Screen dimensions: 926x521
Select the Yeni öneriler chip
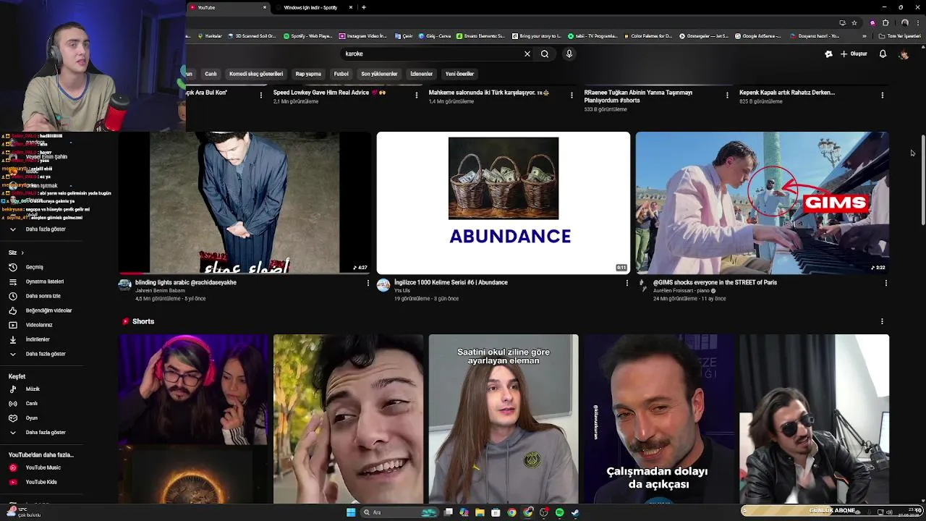pos(459,74)
